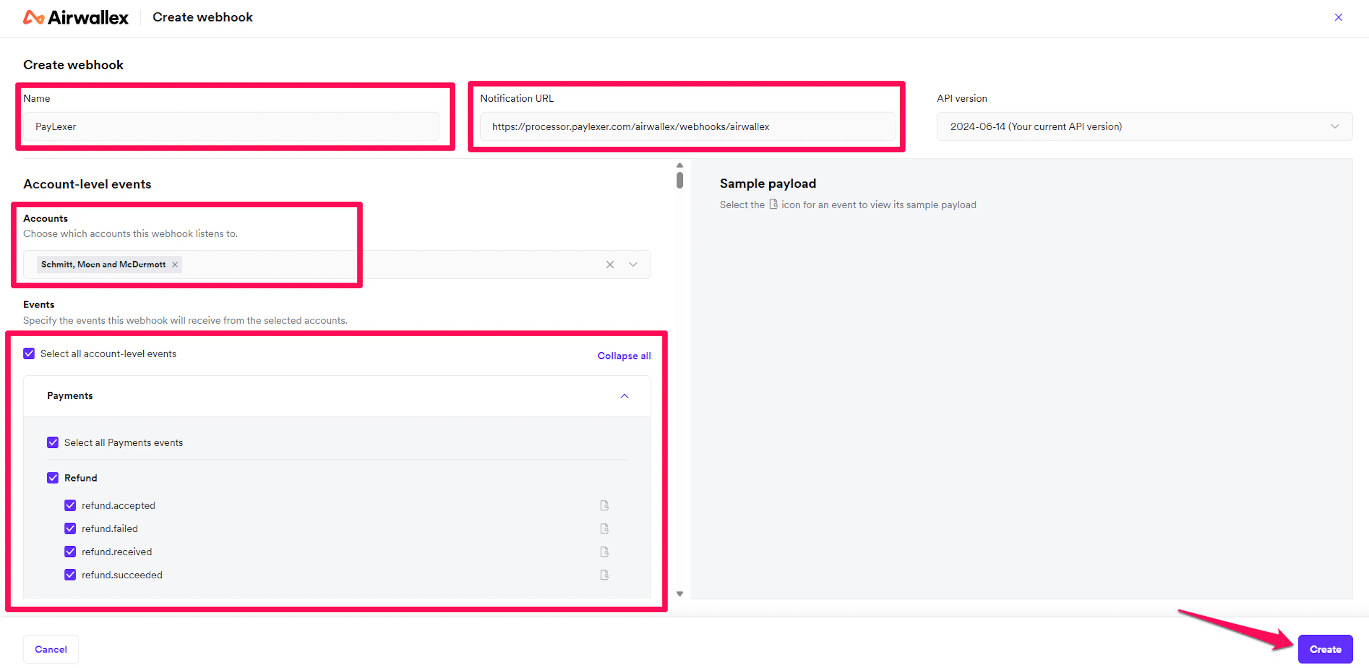View sample payload for refund.failed

click(604, 528)
